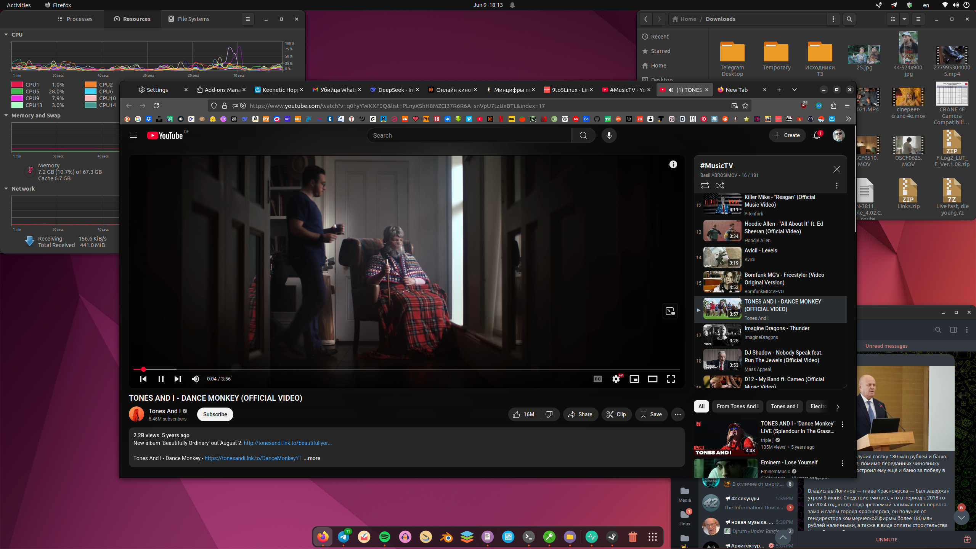976x549 pixels.
Task: Reload the Firefox page
Action: 156,106
